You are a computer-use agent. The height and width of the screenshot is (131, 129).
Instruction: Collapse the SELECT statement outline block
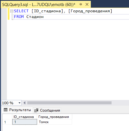click(x=12, y=11)
